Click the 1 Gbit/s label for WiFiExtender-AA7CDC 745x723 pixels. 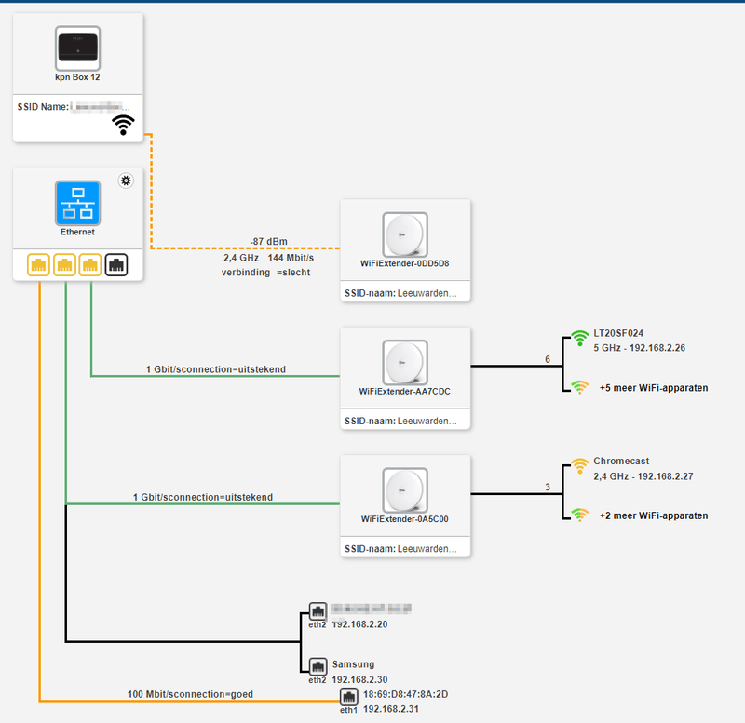(x=216, y=369)
